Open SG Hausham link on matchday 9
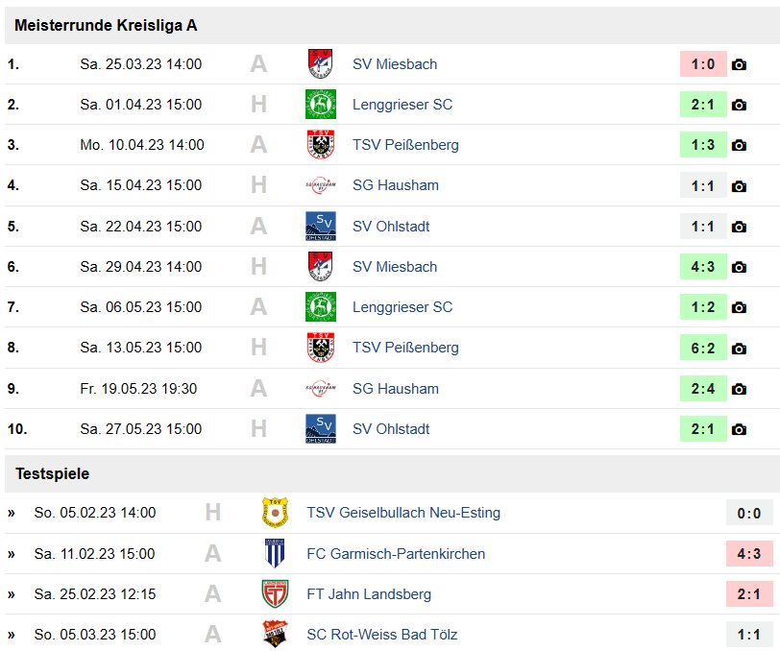Viewport: 780px width, 651px height. coord(396,389)
